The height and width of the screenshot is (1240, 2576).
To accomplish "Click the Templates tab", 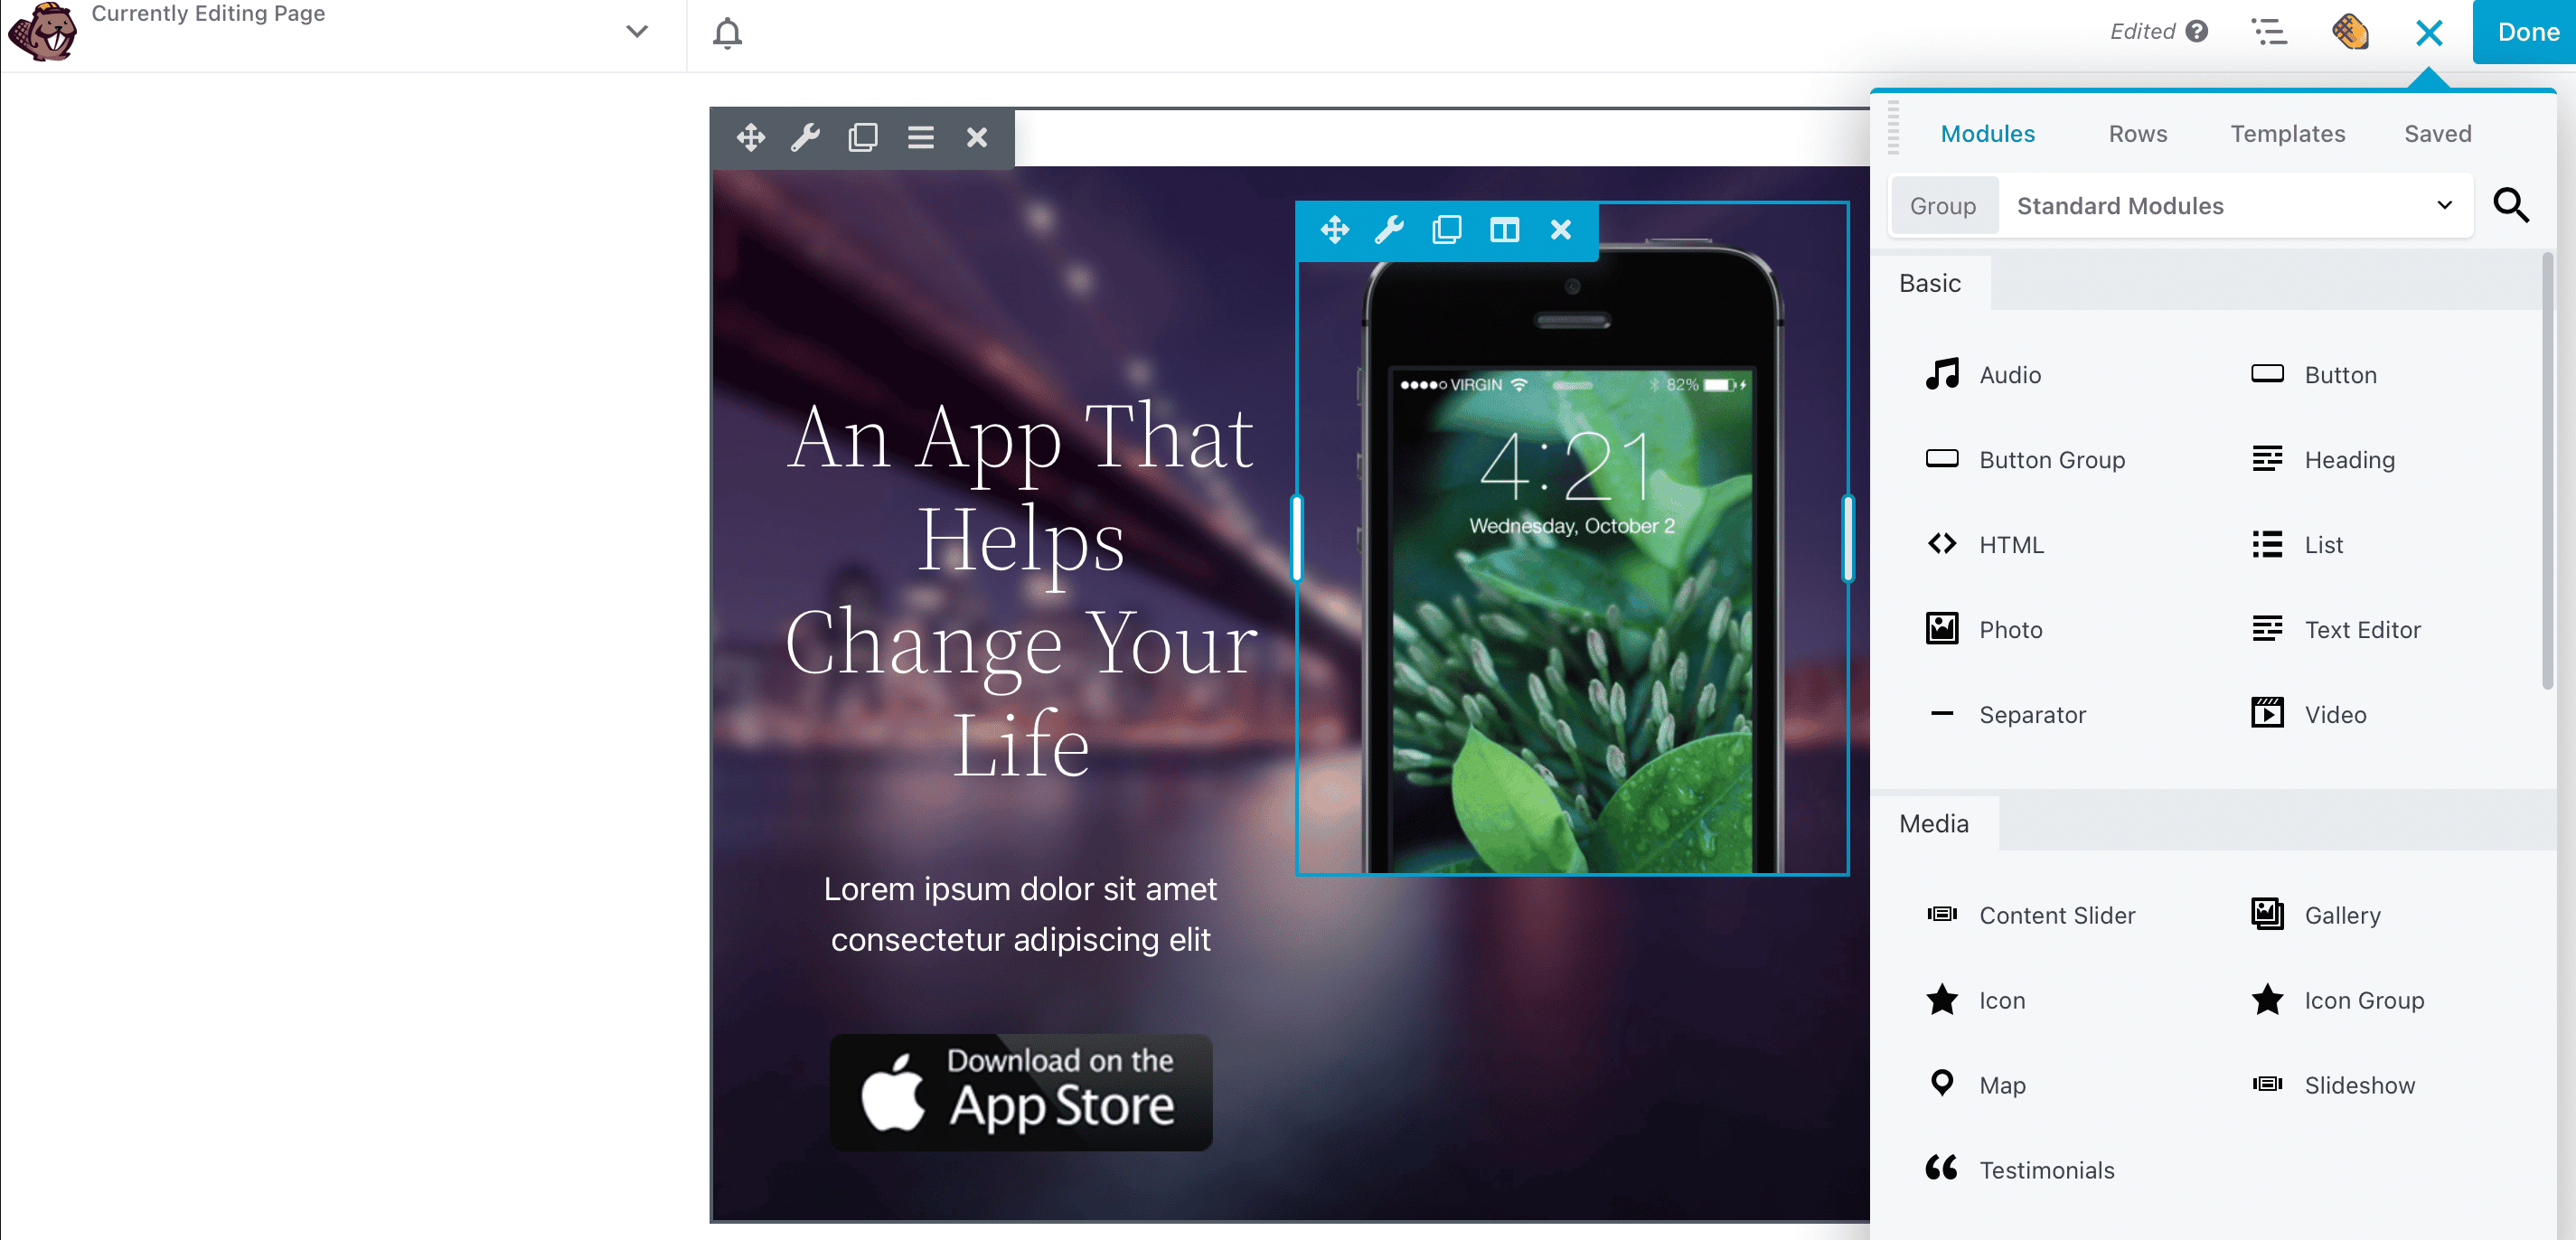I will (x=2287, y=135).
